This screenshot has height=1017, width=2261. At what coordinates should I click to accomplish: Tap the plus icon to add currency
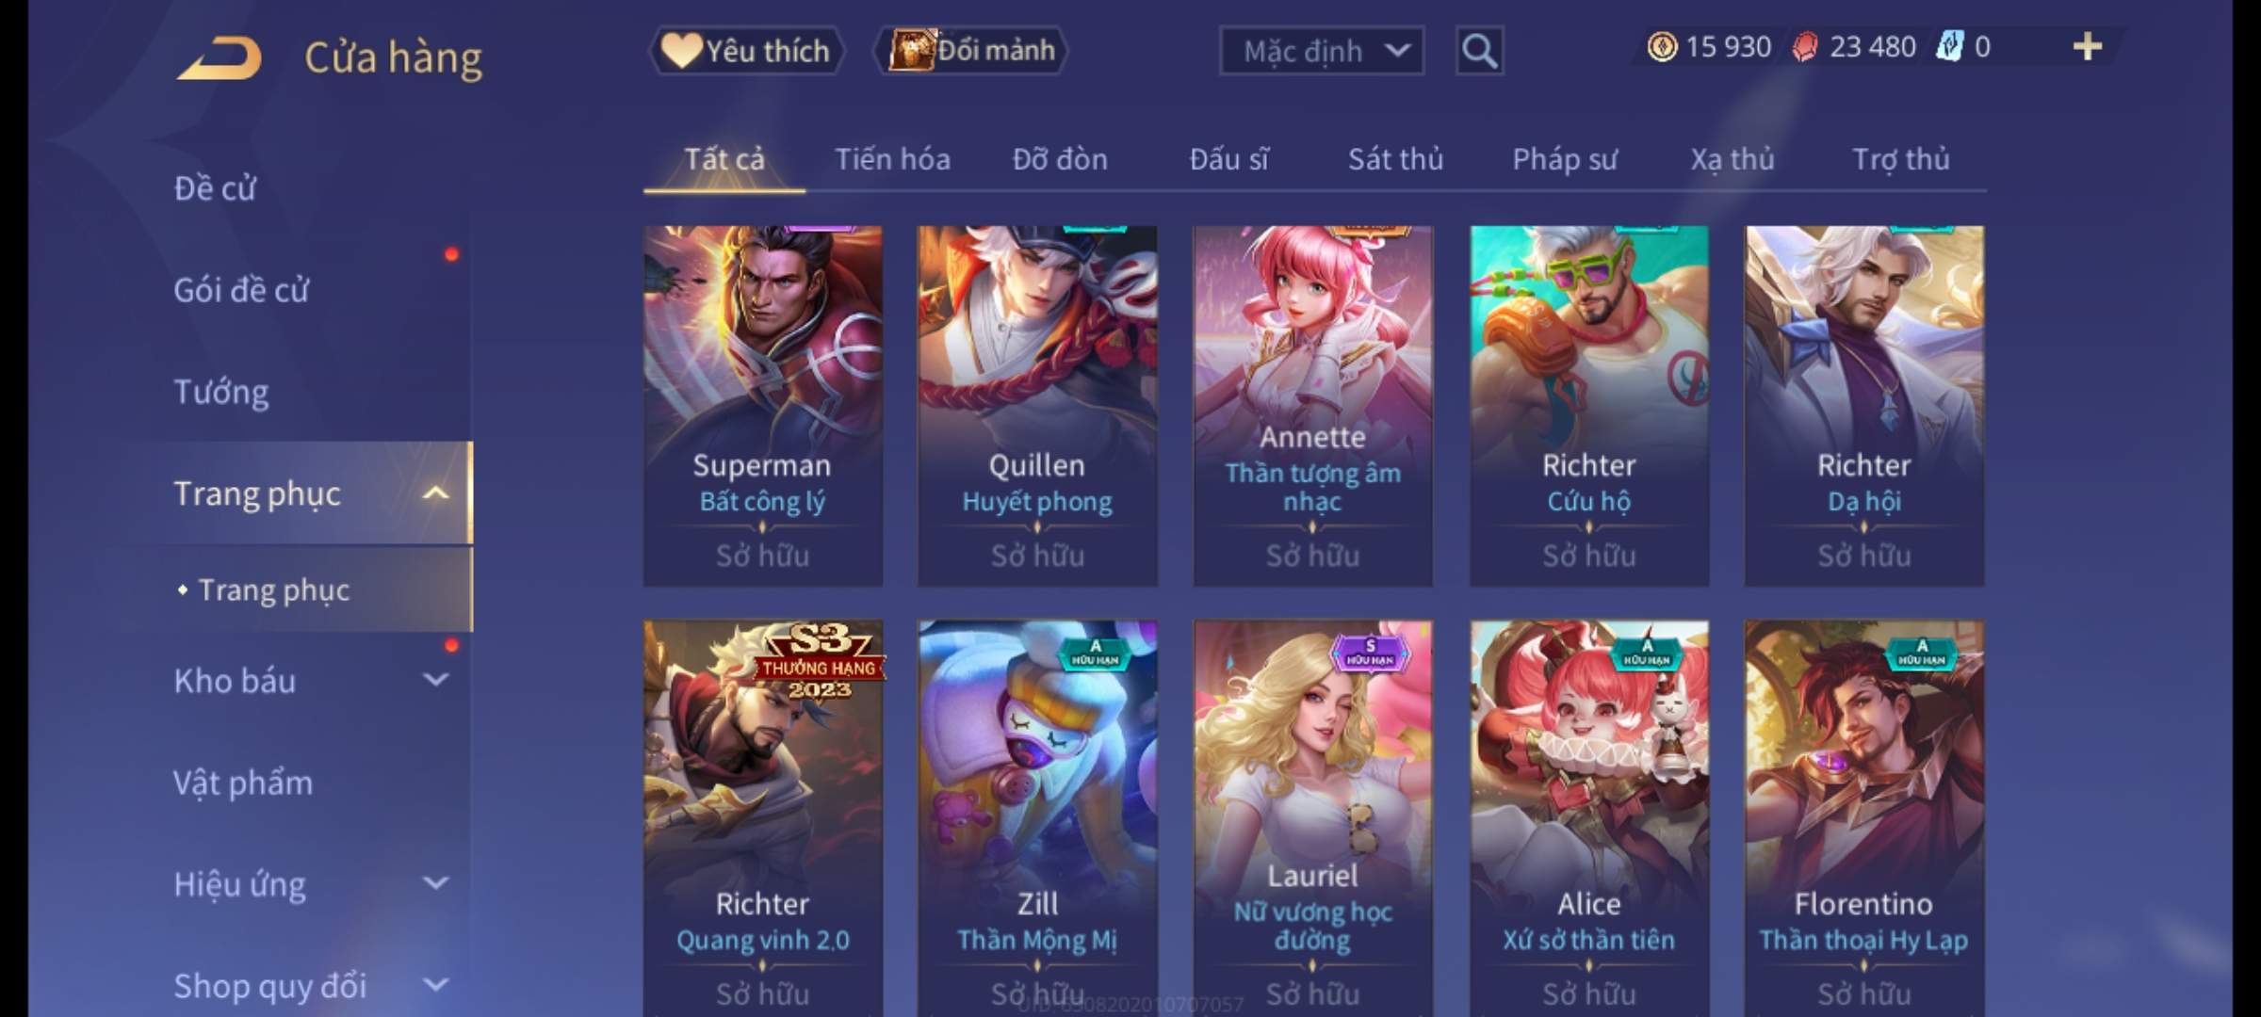pyautogui.click(x=2088, y=47)
